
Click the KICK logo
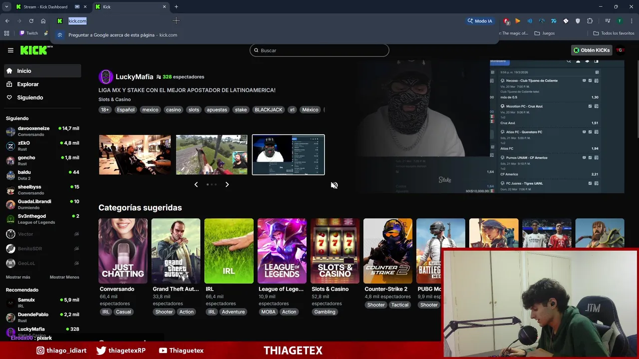(x=36, y=50)
